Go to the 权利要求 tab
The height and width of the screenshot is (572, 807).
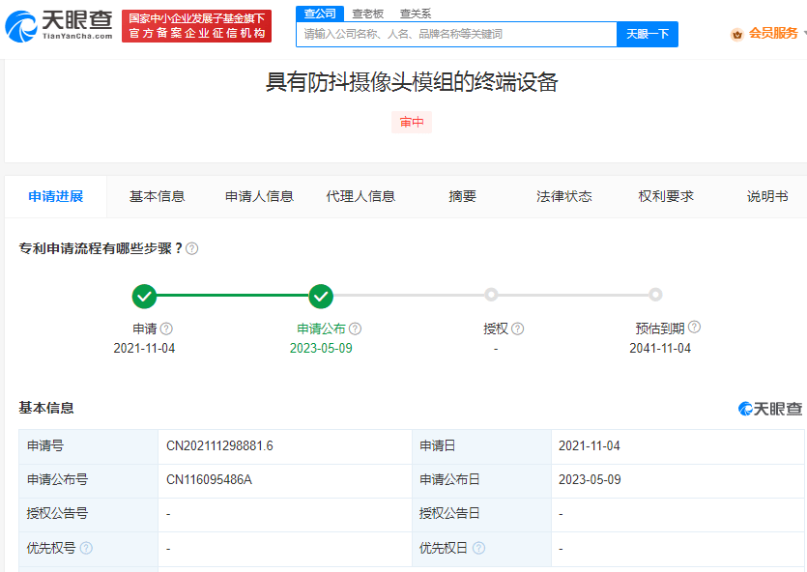[666, 196]
